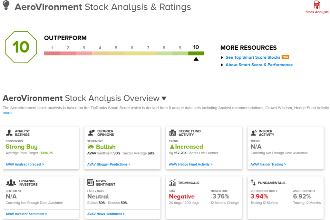
Task: Click score bar segment 5
Action: tap(116, 53)
